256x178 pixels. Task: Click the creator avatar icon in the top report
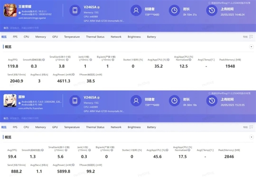[x=136, y=11]
